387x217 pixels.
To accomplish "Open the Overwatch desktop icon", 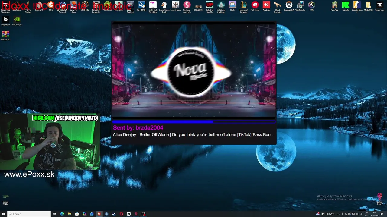I will click(289, 6).
